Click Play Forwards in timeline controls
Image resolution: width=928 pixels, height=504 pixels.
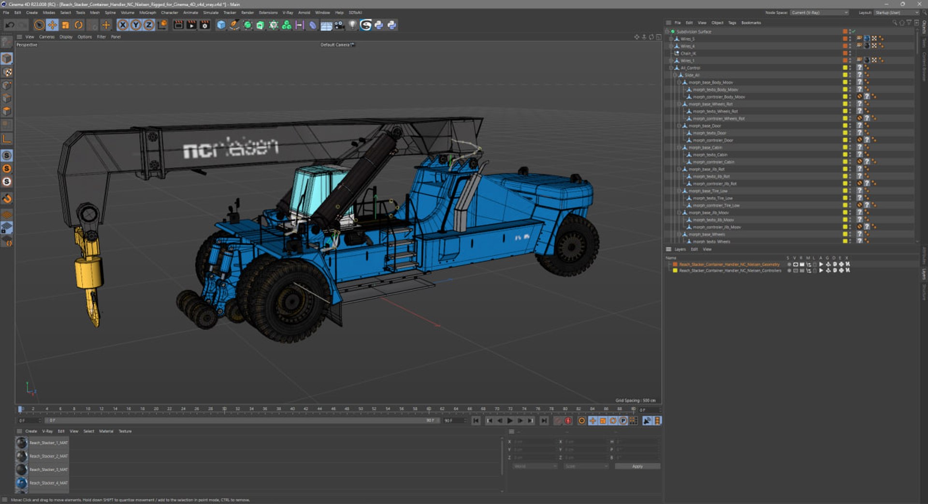click(509, 421)
